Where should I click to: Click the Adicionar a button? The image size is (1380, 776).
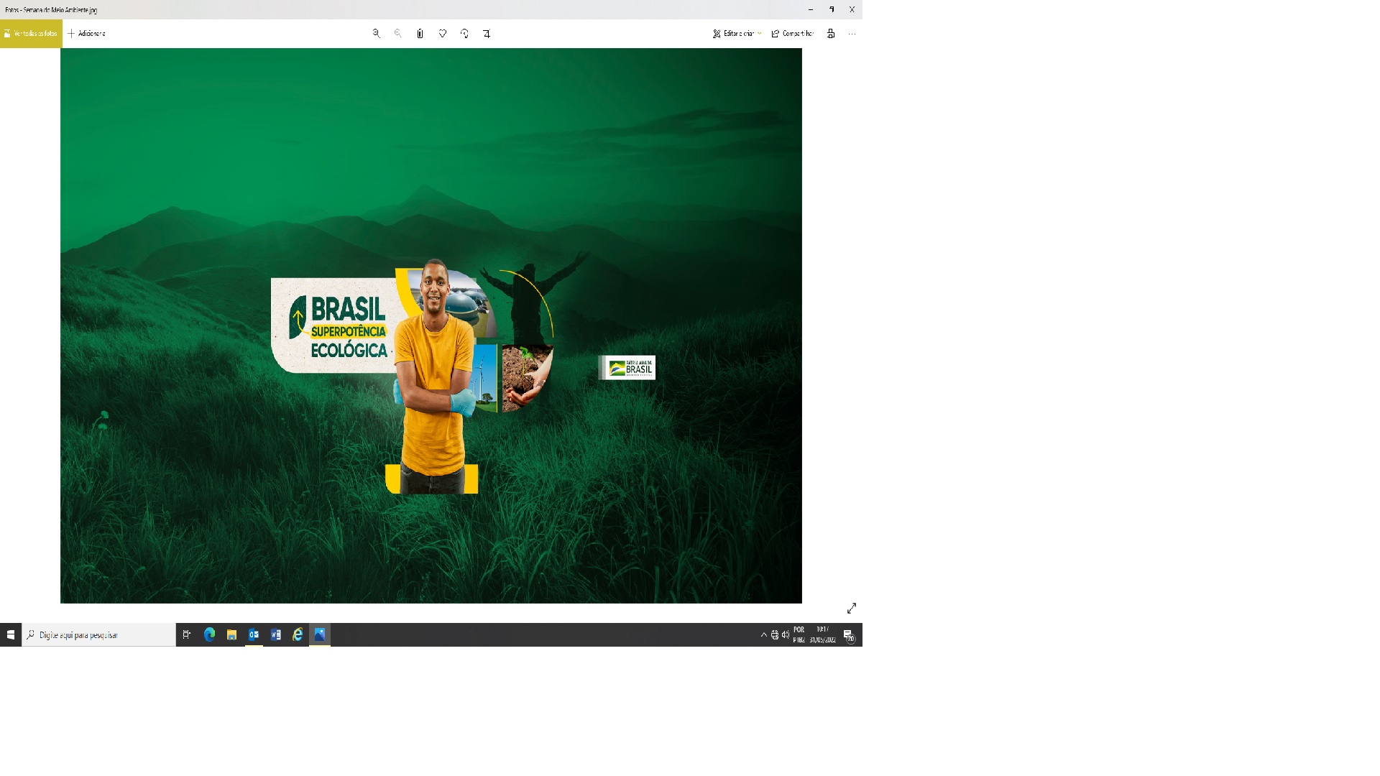(86, 34)
